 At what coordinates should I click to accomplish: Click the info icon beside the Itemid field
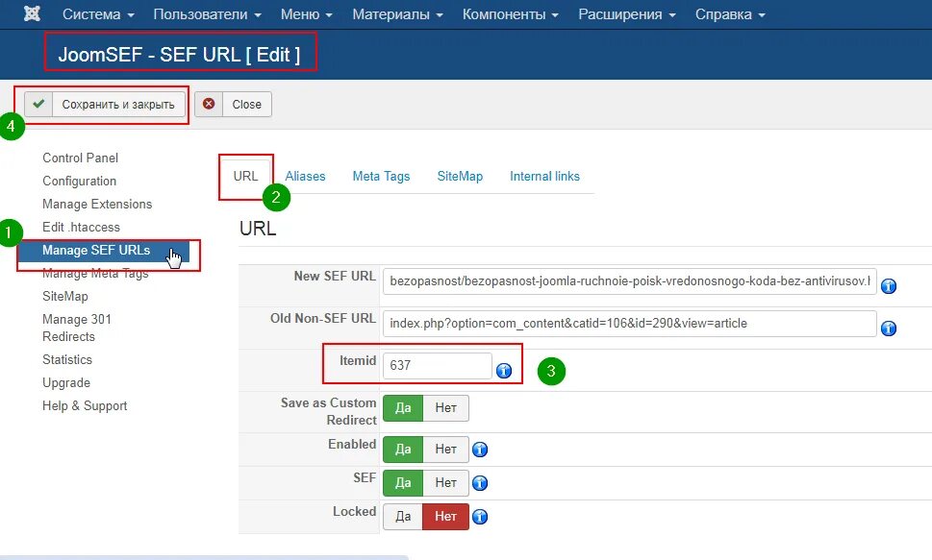tap(504, 371)
